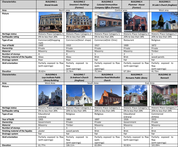Click elevation value 75.54m
The image size is (178, 147).
[x=98, y=71]
